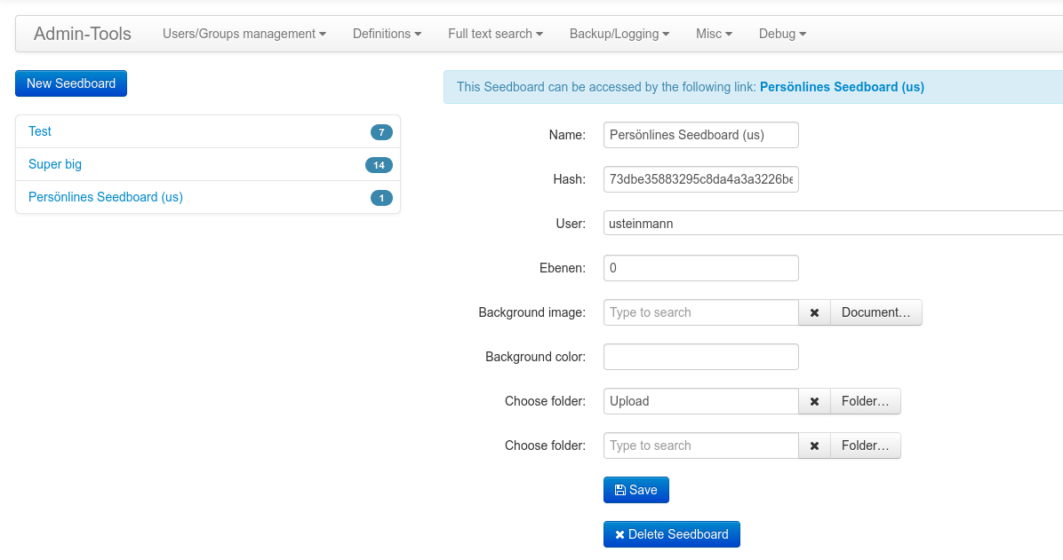1063x560 pixels.
Task: Expand the Debug menu
Action: (x=782, y=34)
